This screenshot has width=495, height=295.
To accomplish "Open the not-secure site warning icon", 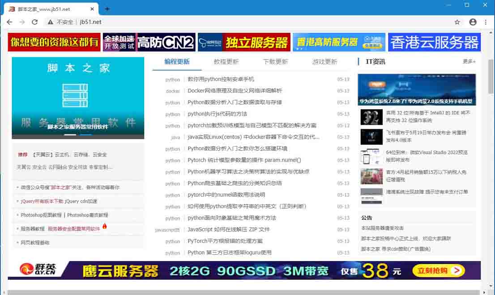I will pyautogui.click(x=50, y=22).
